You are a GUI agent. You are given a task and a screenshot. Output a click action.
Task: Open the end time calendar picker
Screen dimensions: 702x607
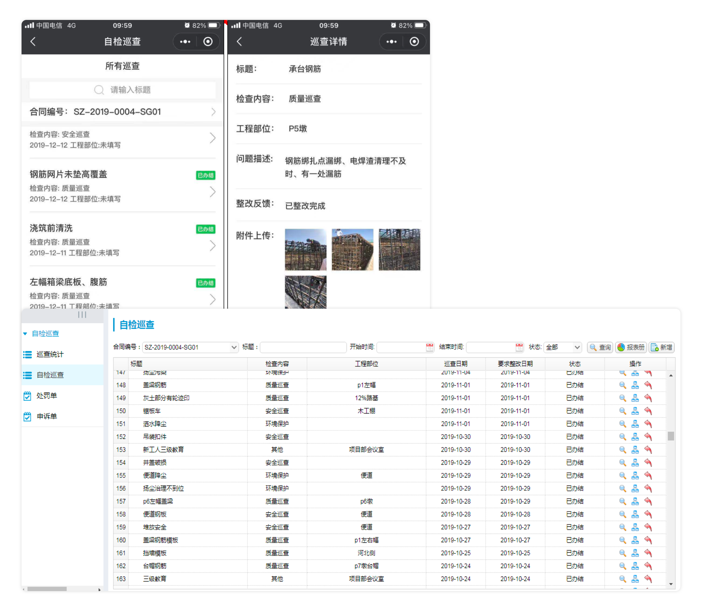pos(519,347)
